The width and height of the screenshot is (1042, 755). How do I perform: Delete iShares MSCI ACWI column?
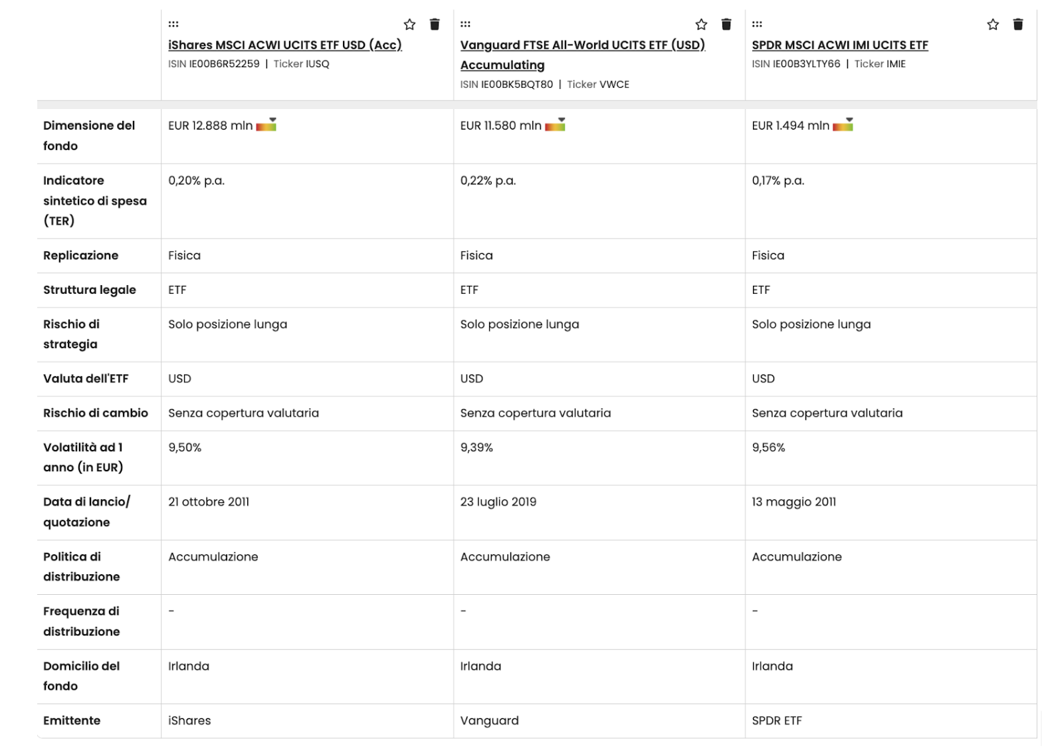(435, 25)
